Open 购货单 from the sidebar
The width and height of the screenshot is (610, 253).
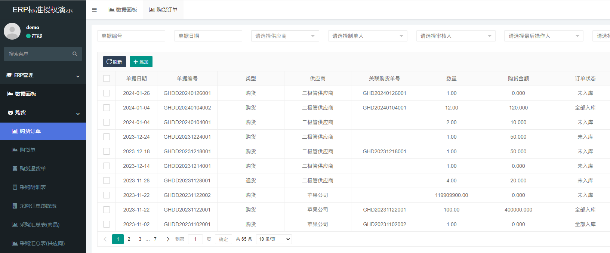pyautogui.click(x=27, y=150)
